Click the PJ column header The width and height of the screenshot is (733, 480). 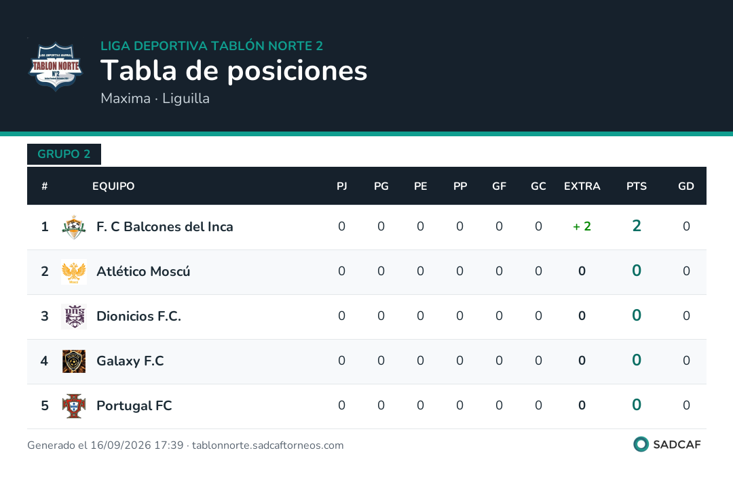[x=341, y=186]
